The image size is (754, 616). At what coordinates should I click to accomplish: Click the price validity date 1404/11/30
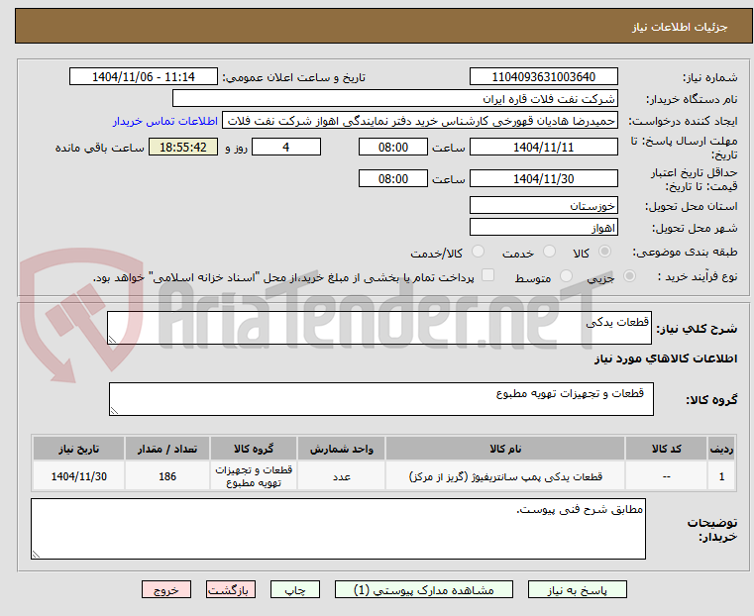543,178
